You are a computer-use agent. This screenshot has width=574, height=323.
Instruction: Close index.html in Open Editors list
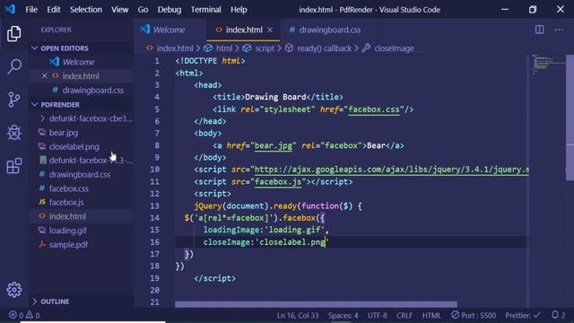44,75
